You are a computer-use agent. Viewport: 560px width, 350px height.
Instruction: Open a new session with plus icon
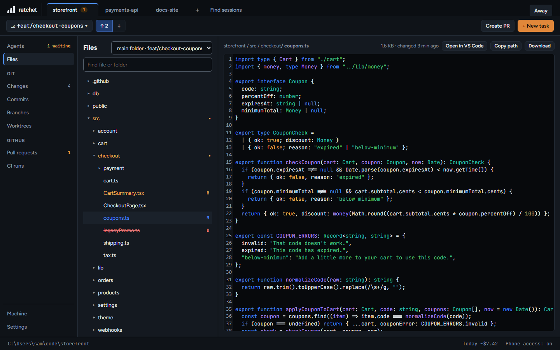click(x=197, y=10)
